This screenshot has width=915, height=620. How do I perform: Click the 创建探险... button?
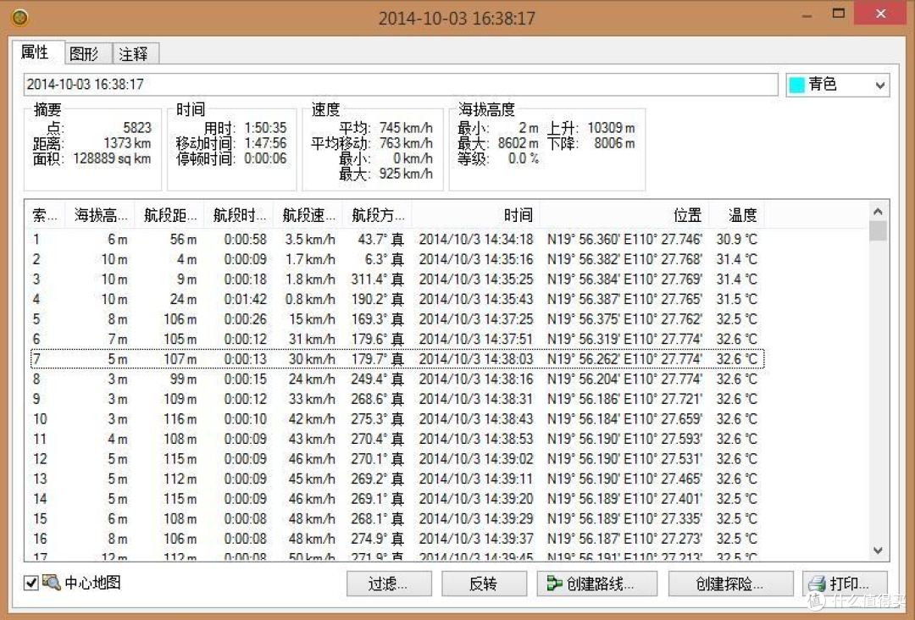(x=730, y=584)
